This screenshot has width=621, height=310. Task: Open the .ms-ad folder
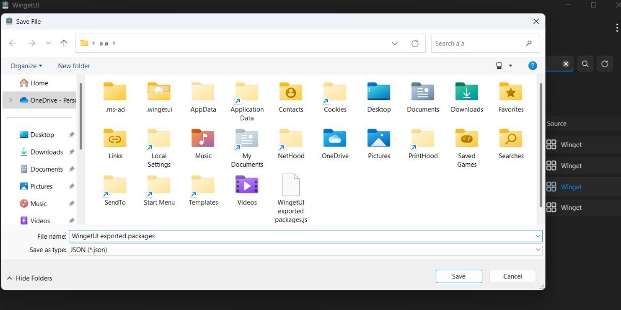click(x=115, y=98)
